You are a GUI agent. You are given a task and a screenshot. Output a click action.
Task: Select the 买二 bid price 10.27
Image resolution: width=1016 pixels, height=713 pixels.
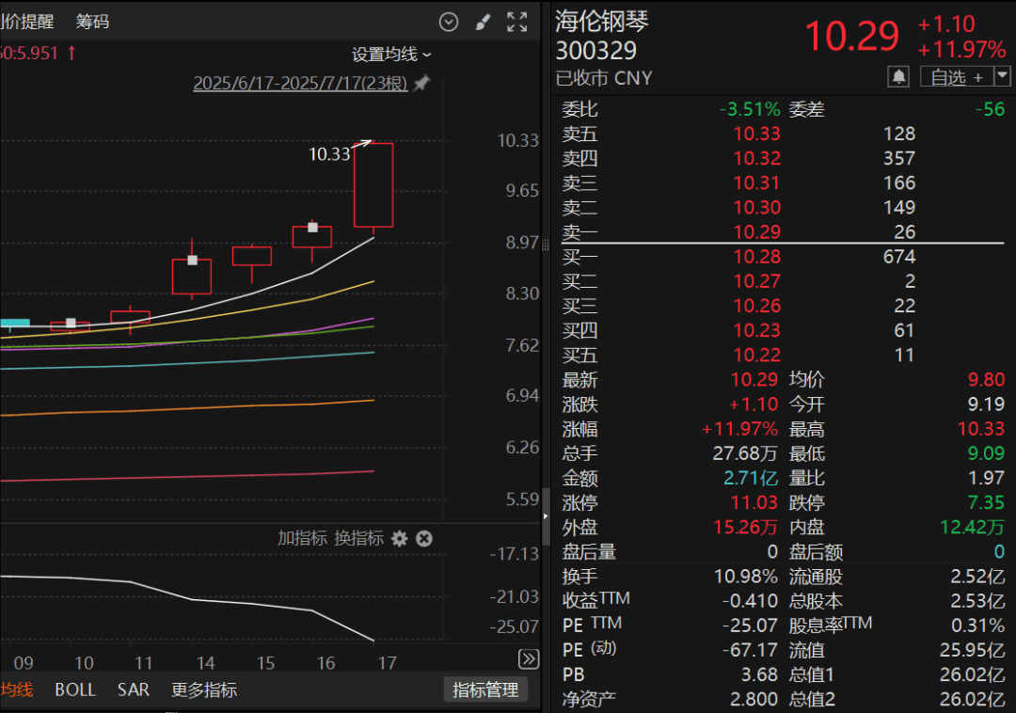(x=756, y=281)
